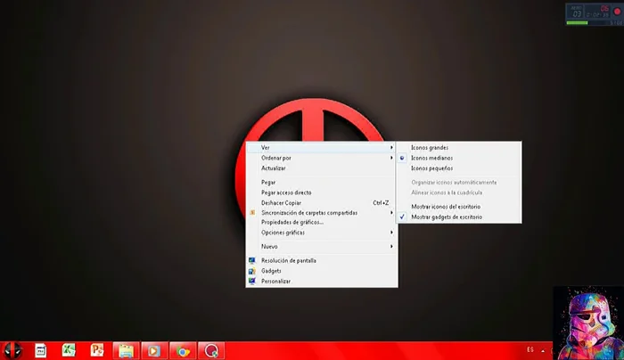Click the Deadpool Start button
Screen dimensions: 624x360
tap(12, 350)
